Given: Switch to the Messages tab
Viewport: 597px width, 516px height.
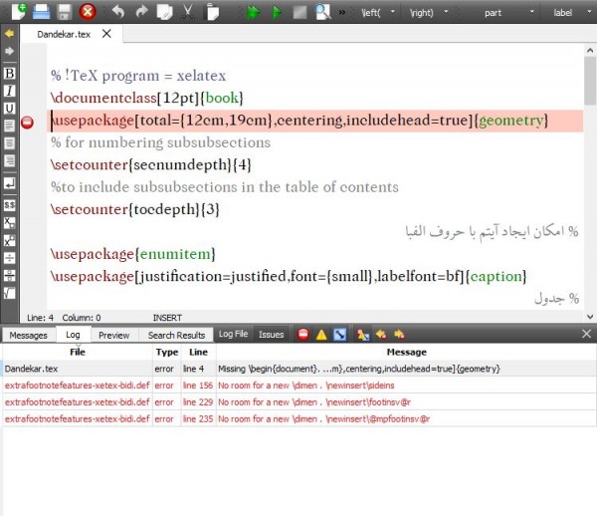Looking at the screenshot, I should point(28,335).
